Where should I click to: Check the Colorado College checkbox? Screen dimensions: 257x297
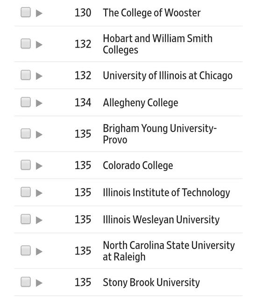tap(26, 165)
